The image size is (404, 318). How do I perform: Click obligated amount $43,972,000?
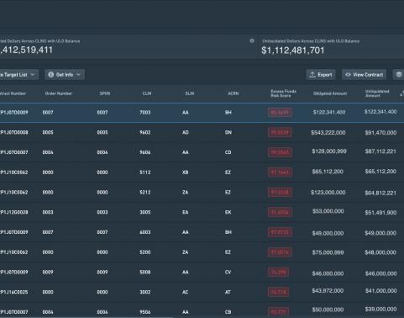[x=328, y=291]
